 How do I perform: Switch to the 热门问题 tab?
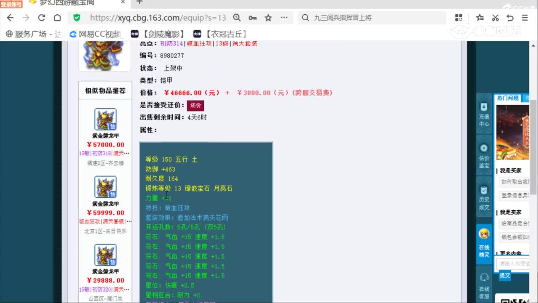click(x=508, y=98)
